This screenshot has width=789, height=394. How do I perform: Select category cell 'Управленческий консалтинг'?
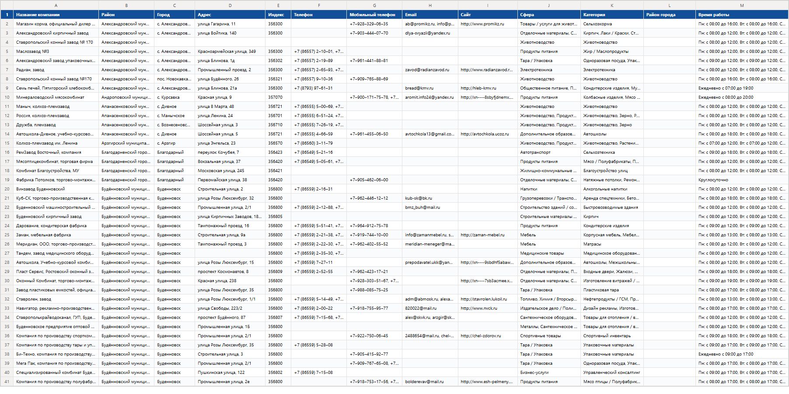pyautogui.click(x=612, y=373)
